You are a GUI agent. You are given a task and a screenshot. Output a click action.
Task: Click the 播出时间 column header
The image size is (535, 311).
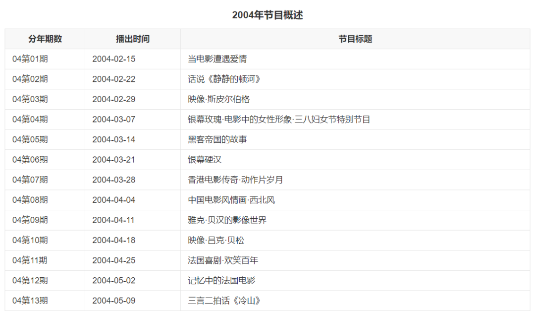pyautogui.click(x=133, y=39)
